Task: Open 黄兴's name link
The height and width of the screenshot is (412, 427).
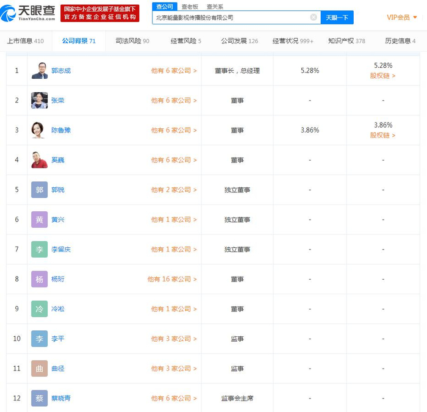Action: pos(58,219)
